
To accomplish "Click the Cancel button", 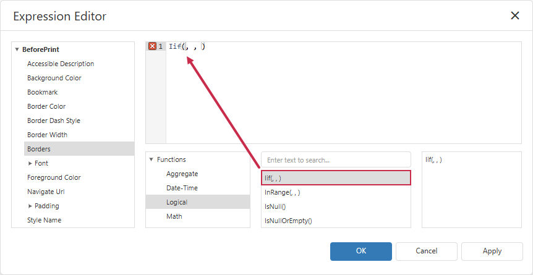I will tap(426, 251).
